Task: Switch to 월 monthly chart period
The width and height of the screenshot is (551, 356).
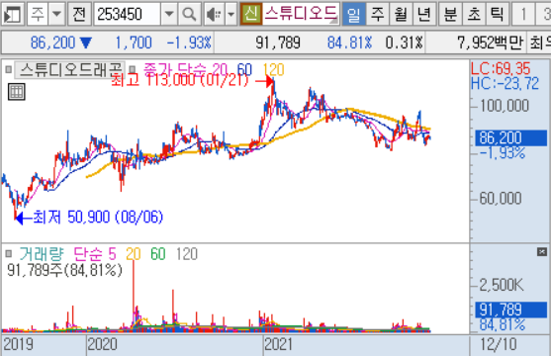Action: [401, 14]
